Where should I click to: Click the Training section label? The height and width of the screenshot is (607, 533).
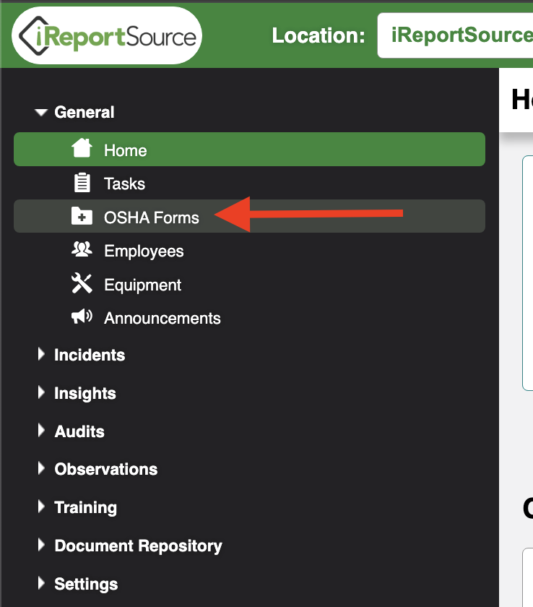click(85, 508)
